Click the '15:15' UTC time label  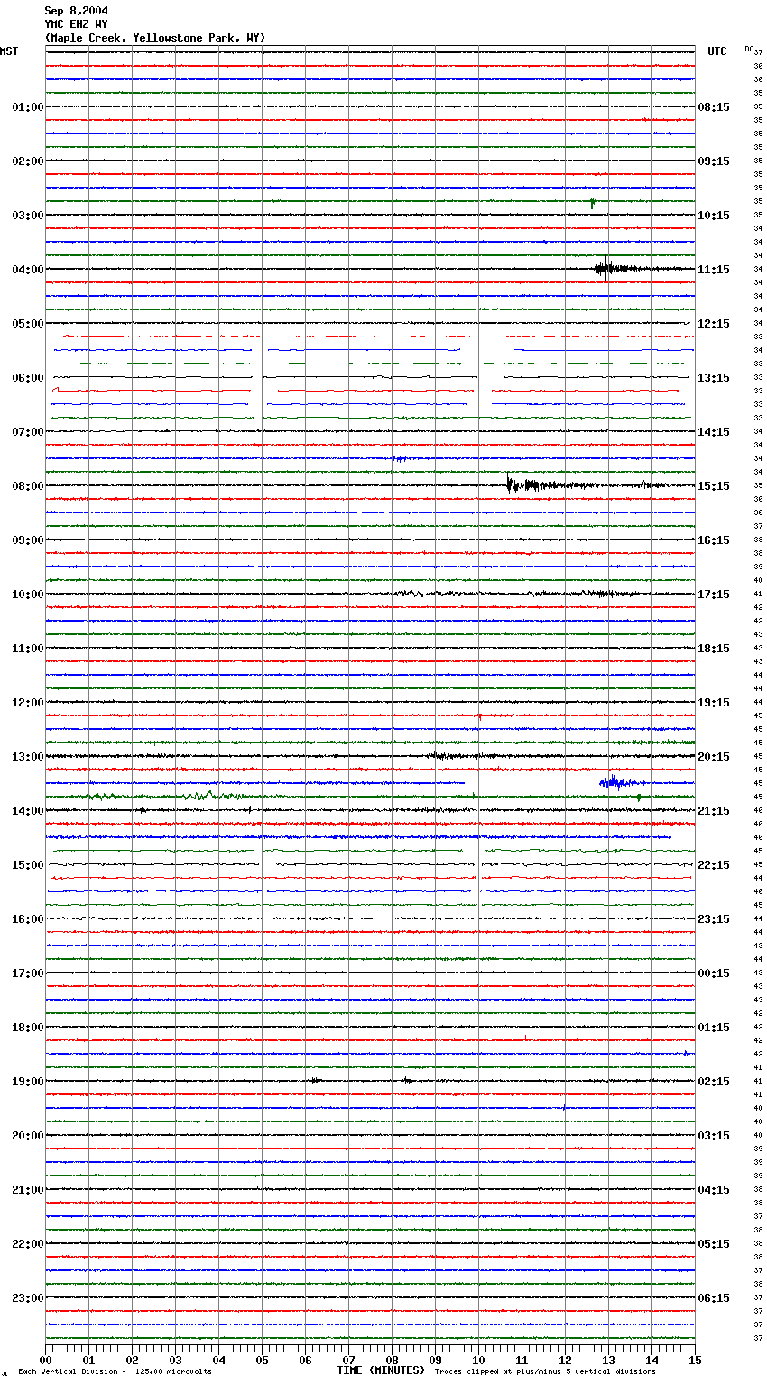pos(714,486)
